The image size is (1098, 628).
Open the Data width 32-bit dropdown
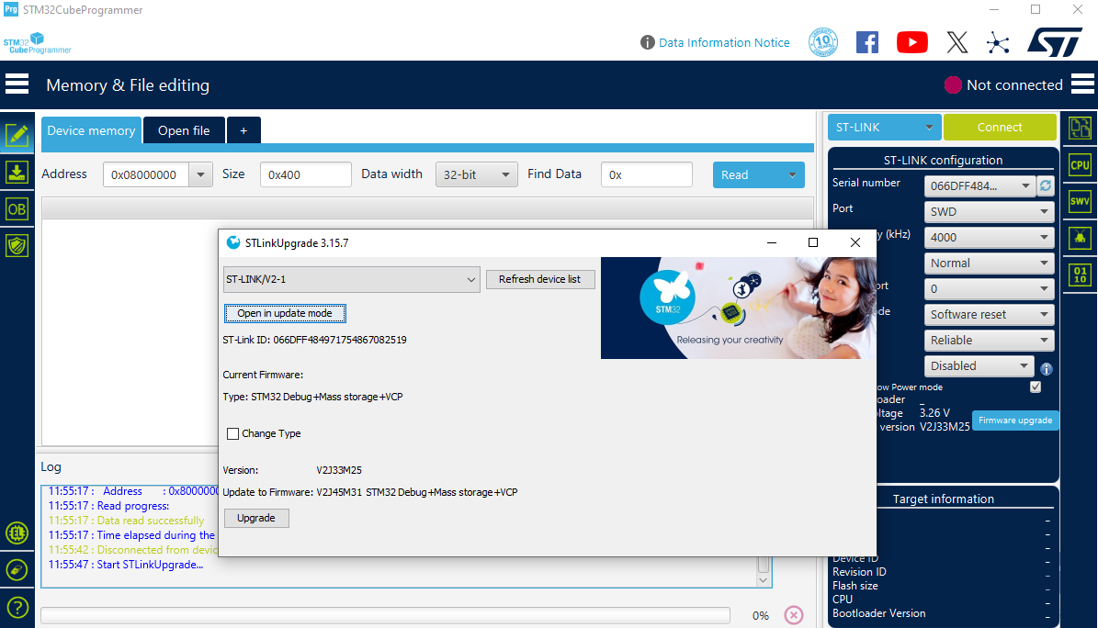tap(476, 174)
